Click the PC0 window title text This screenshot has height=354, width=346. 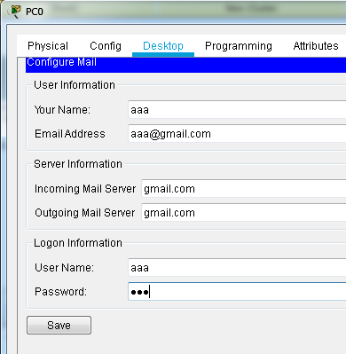click(x=35, y=12)
